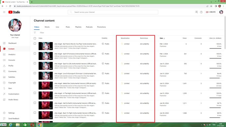Sort by the Views column header
Image resolution: width=226 pixels, height=127 pixels.
point(184,38)
